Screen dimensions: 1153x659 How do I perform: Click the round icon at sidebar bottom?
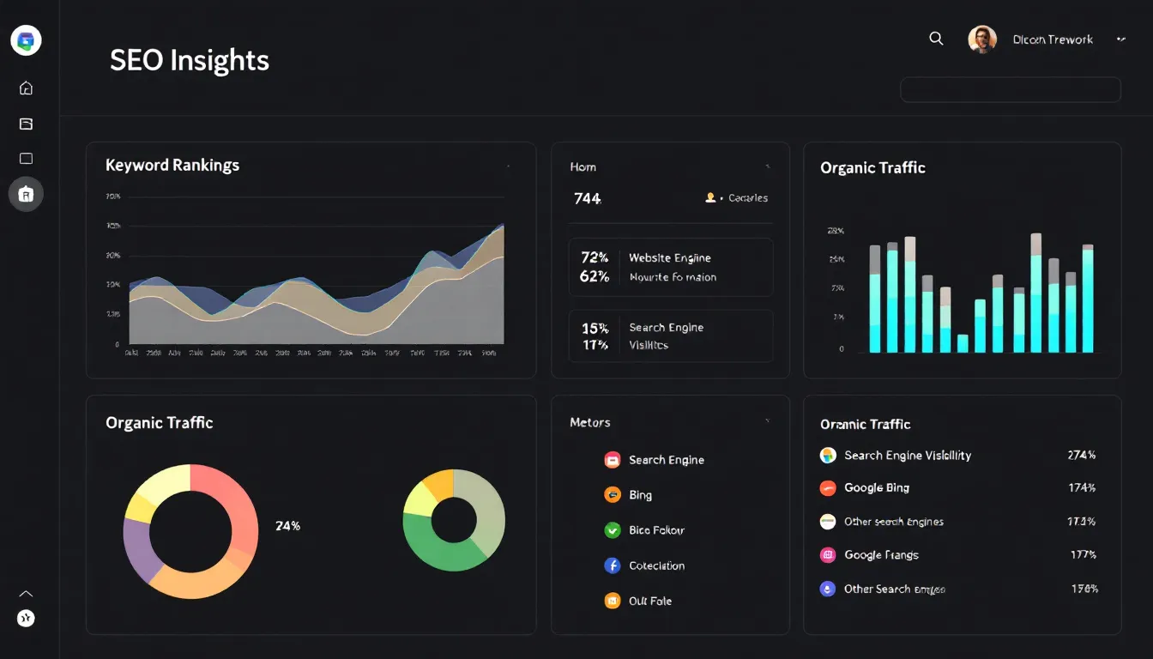click(x=26, y=618)
